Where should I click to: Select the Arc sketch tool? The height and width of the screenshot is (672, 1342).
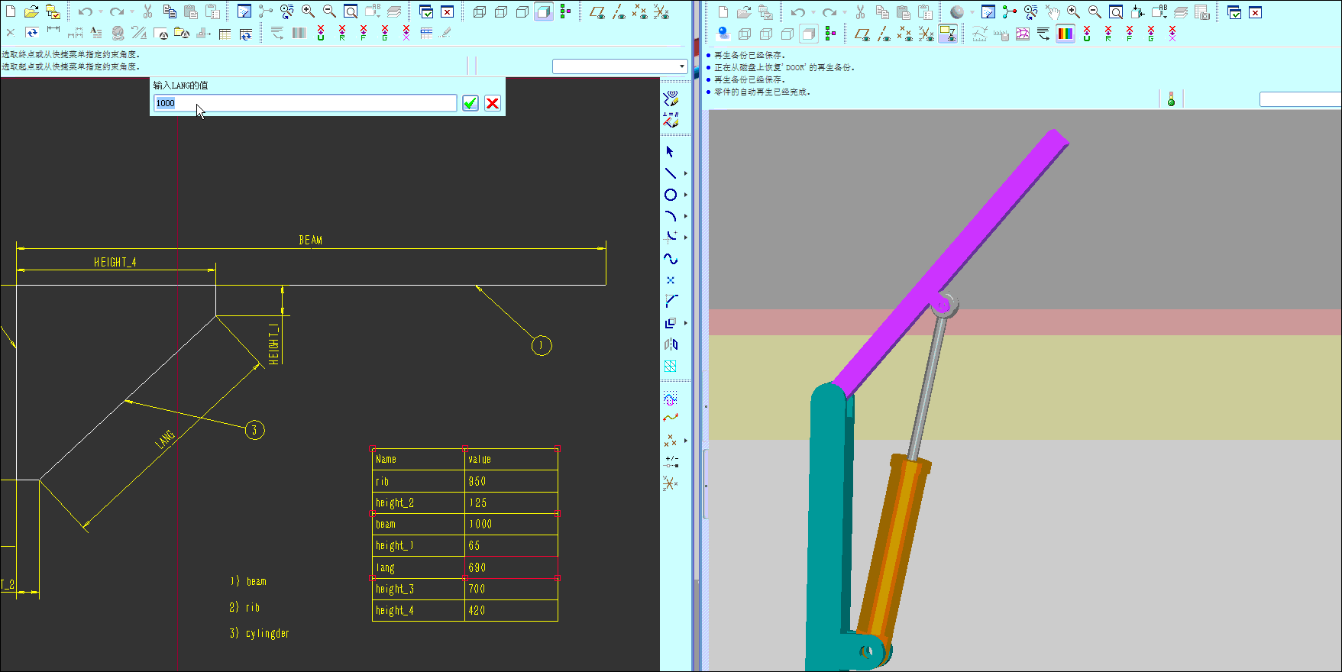click(670, 216)
